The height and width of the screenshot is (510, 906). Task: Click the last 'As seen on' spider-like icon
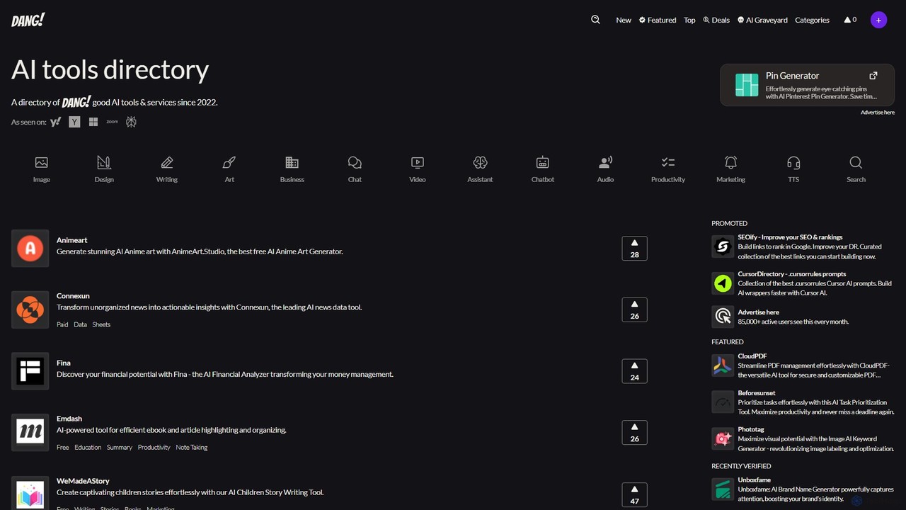131,122
